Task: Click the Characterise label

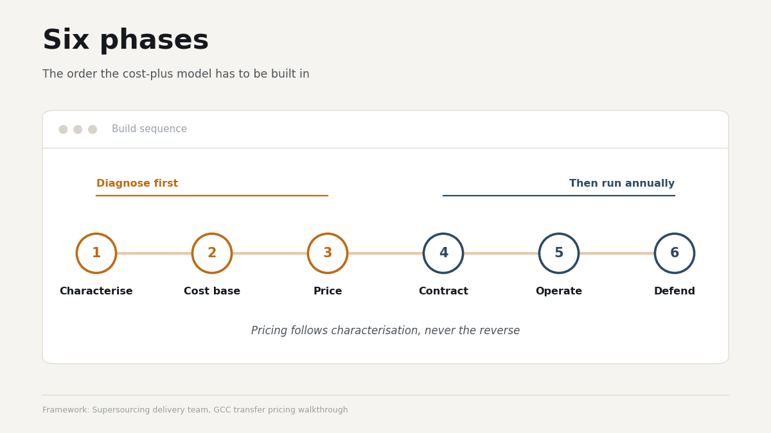Action: click(x=96, y=291)
